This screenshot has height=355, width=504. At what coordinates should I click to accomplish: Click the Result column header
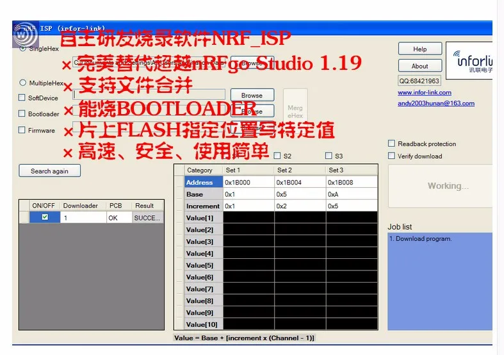click(x=148, y=206)
